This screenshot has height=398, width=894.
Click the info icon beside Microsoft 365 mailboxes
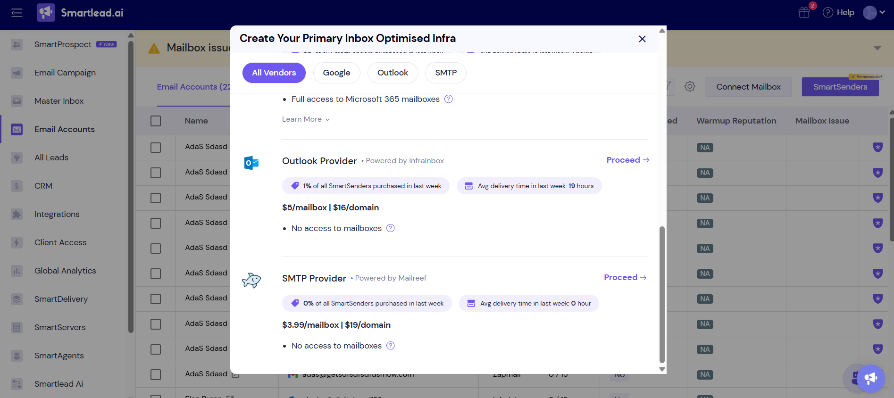[449, 99]
